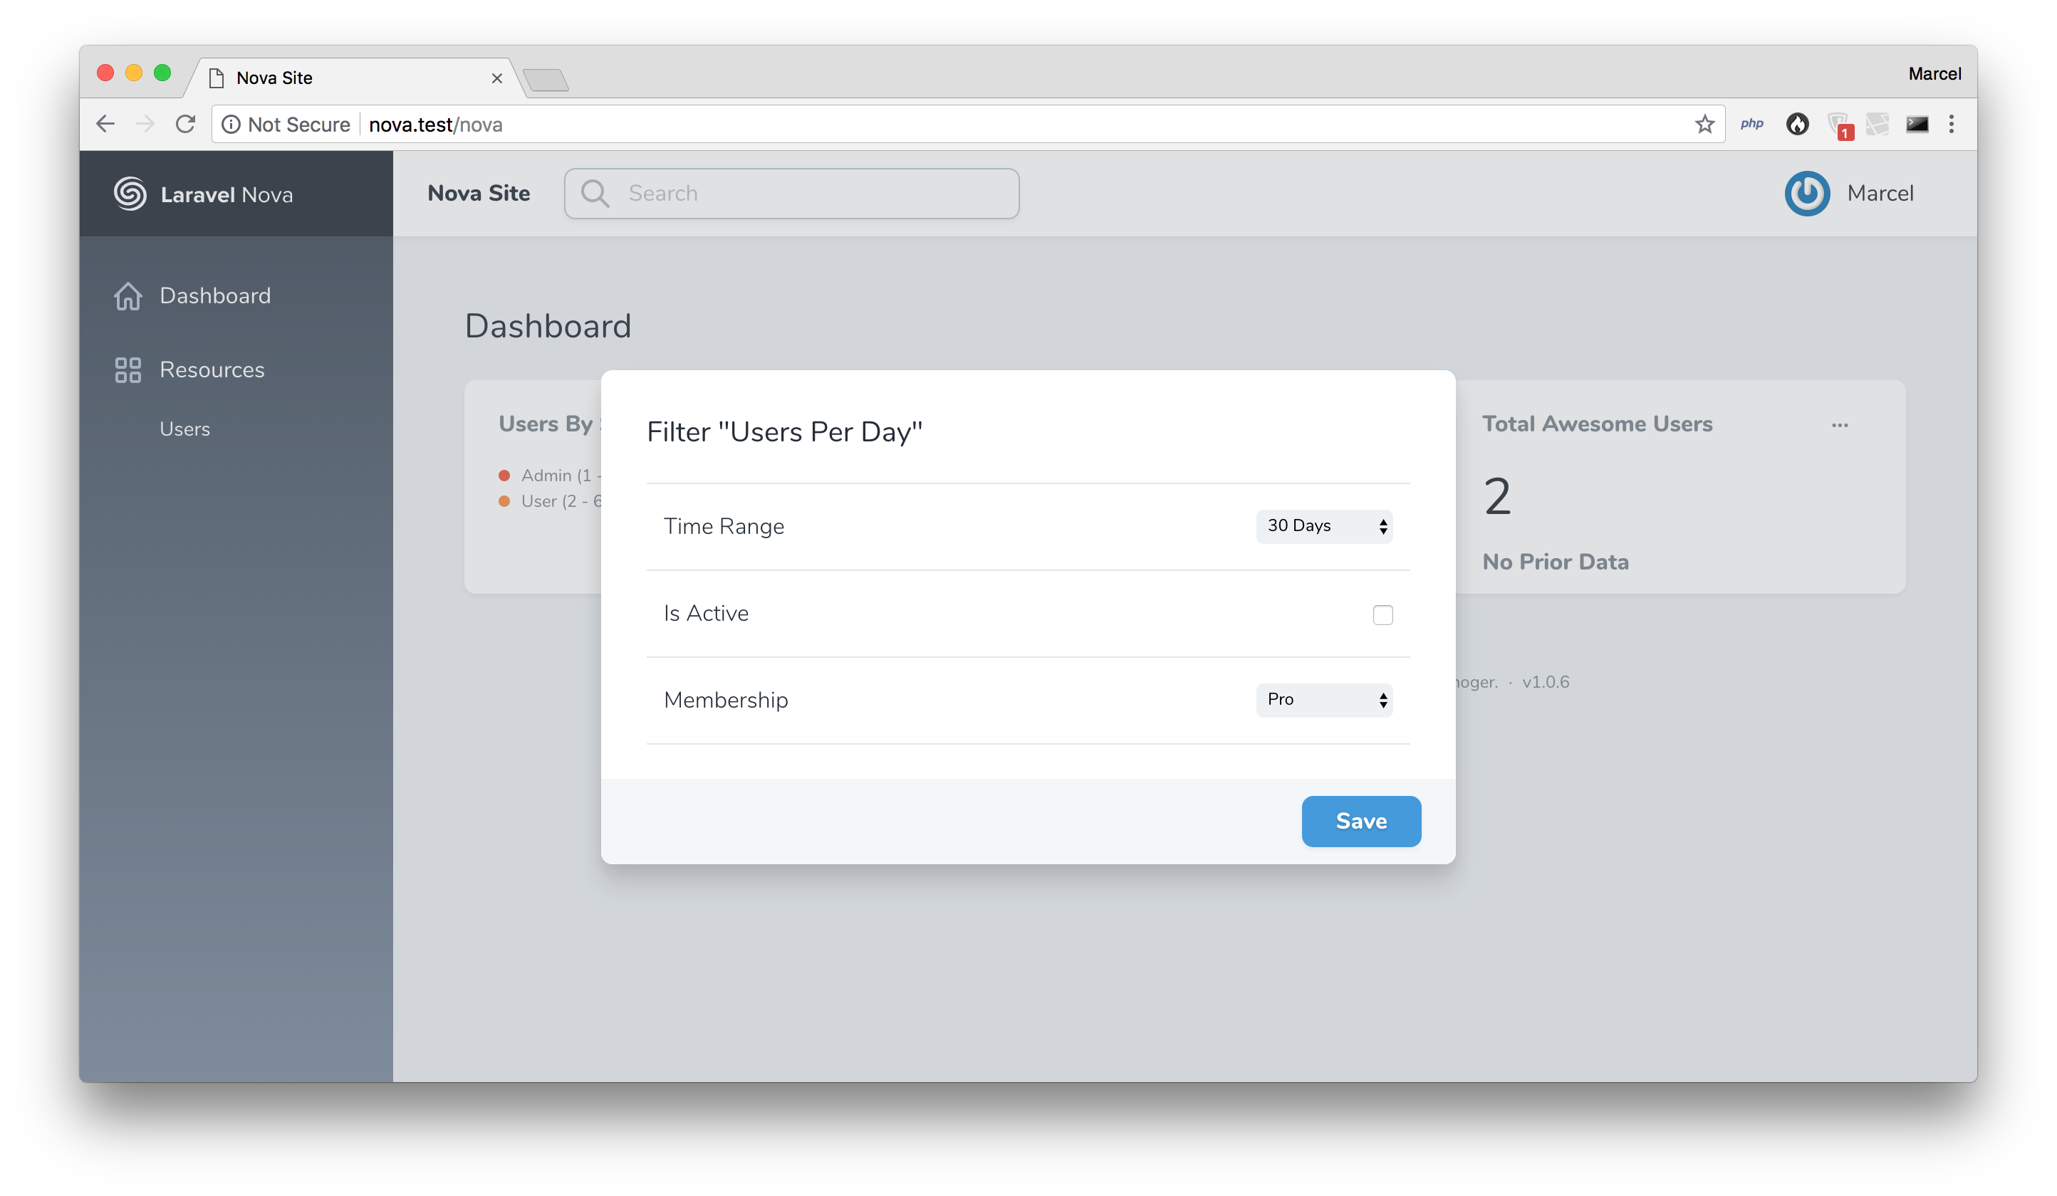Navigate to Users resource menu item
The height and width of the screenshot is (1196, 2057).
[184, 427]
